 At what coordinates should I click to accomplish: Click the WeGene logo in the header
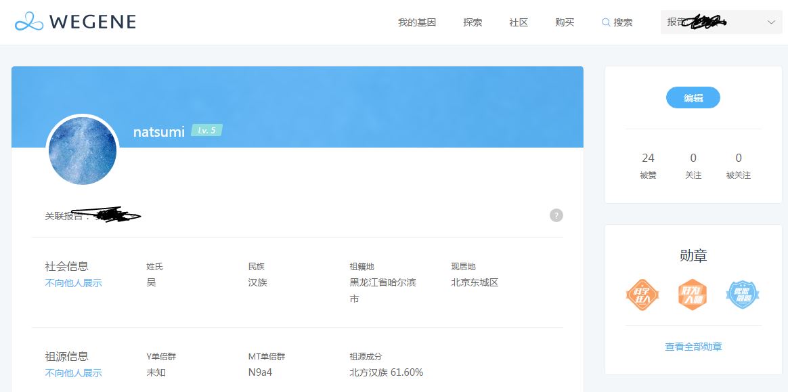point(75,22)
